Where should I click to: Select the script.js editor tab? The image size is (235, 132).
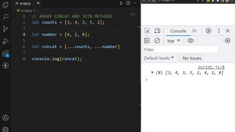[x=27, y=3]
